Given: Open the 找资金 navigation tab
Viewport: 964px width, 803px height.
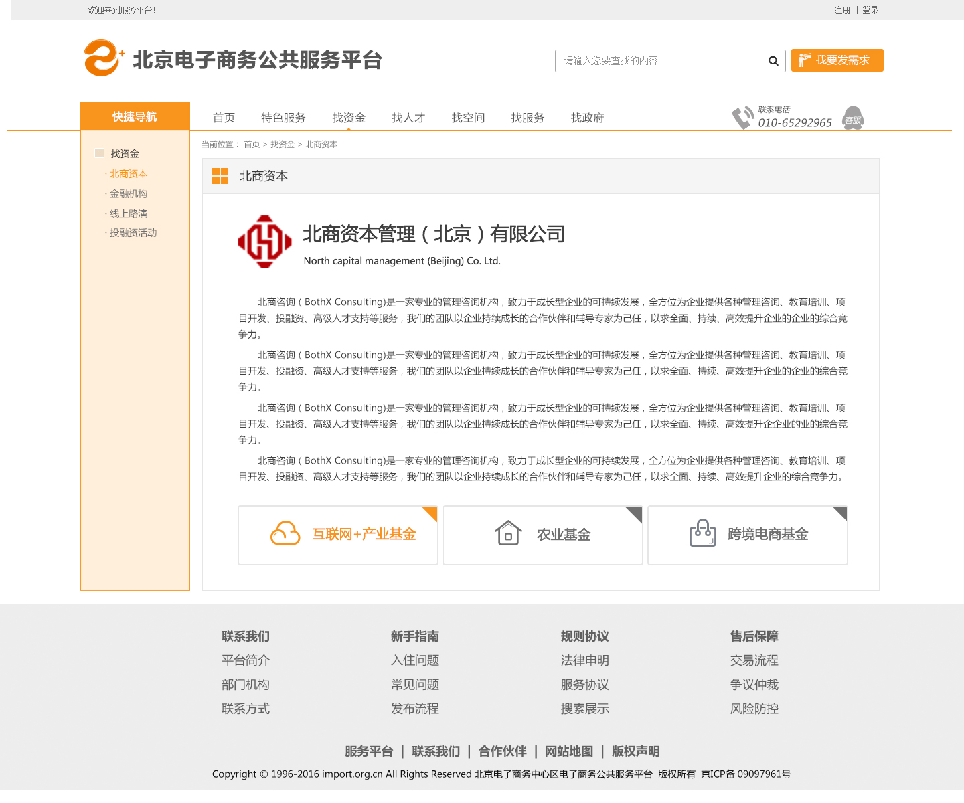Looking at the screenshot, I should [349, 118].
